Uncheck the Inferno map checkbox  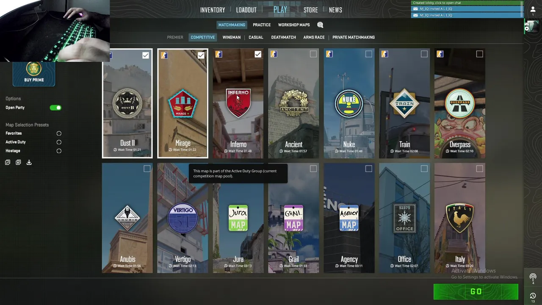point(258,54)
